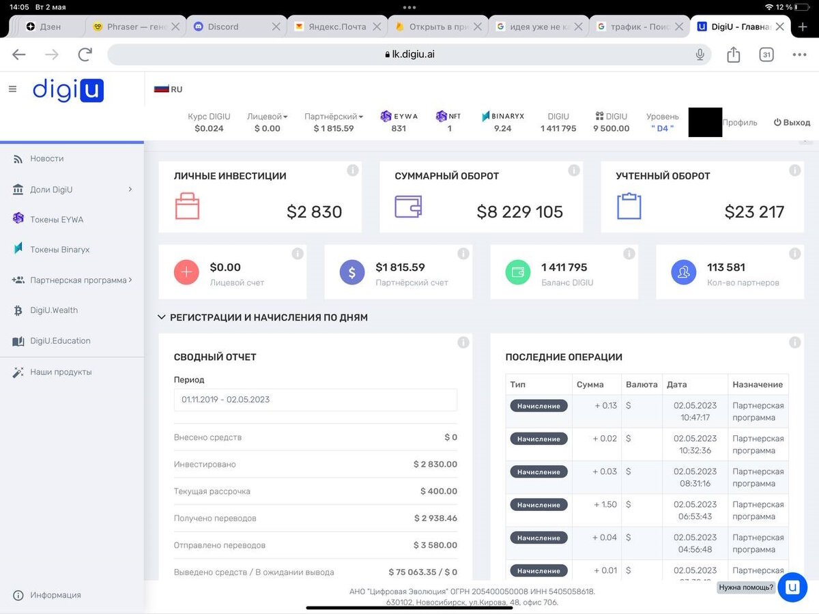Click the Выход logout button

(792, 123)
